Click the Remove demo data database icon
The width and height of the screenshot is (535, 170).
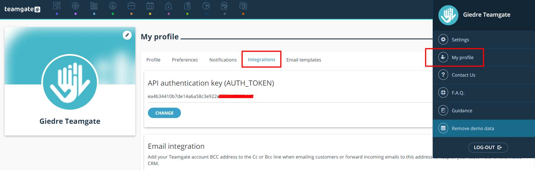(443, 128)
